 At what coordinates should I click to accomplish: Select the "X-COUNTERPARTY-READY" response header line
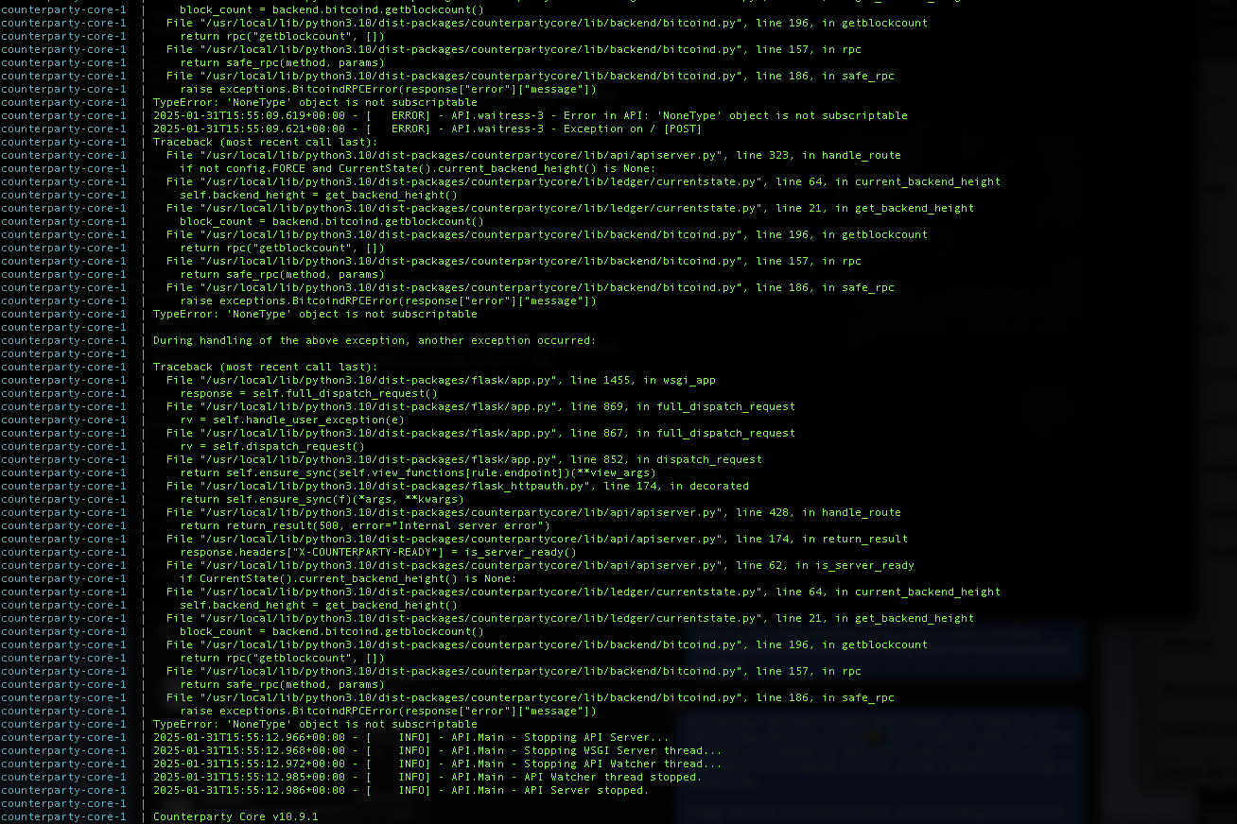coord(377,552)
